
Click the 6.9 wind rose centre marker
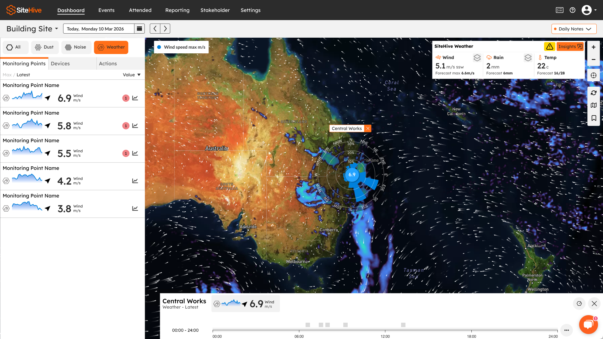[352, 175]
